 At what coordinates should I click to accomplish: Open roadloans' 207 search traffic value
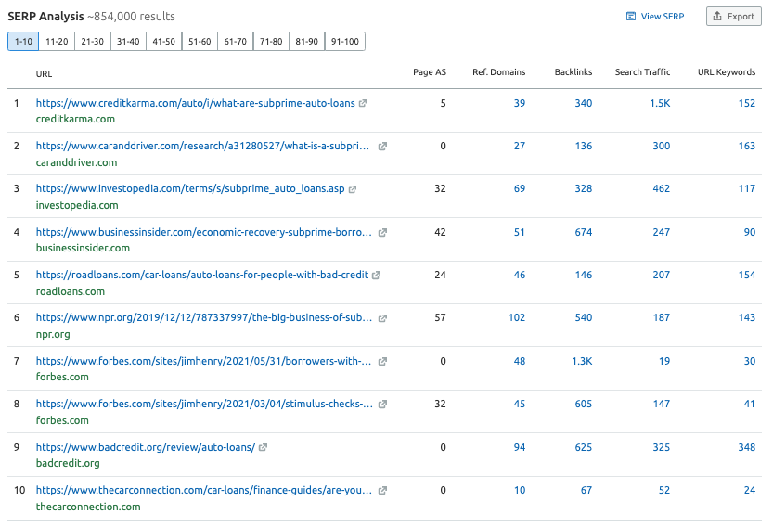click(x=662, y=275)
